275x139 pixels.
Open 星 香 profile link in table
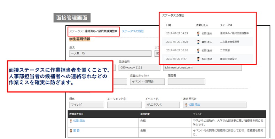77,130
